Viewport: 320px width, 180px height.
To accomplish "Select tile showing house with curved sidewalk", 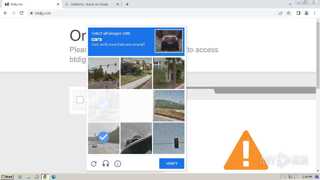I will point(136,73).
